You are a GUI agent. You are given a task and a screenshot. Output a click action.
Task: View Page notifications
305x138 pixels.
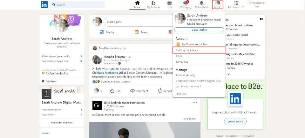[62, 110]
